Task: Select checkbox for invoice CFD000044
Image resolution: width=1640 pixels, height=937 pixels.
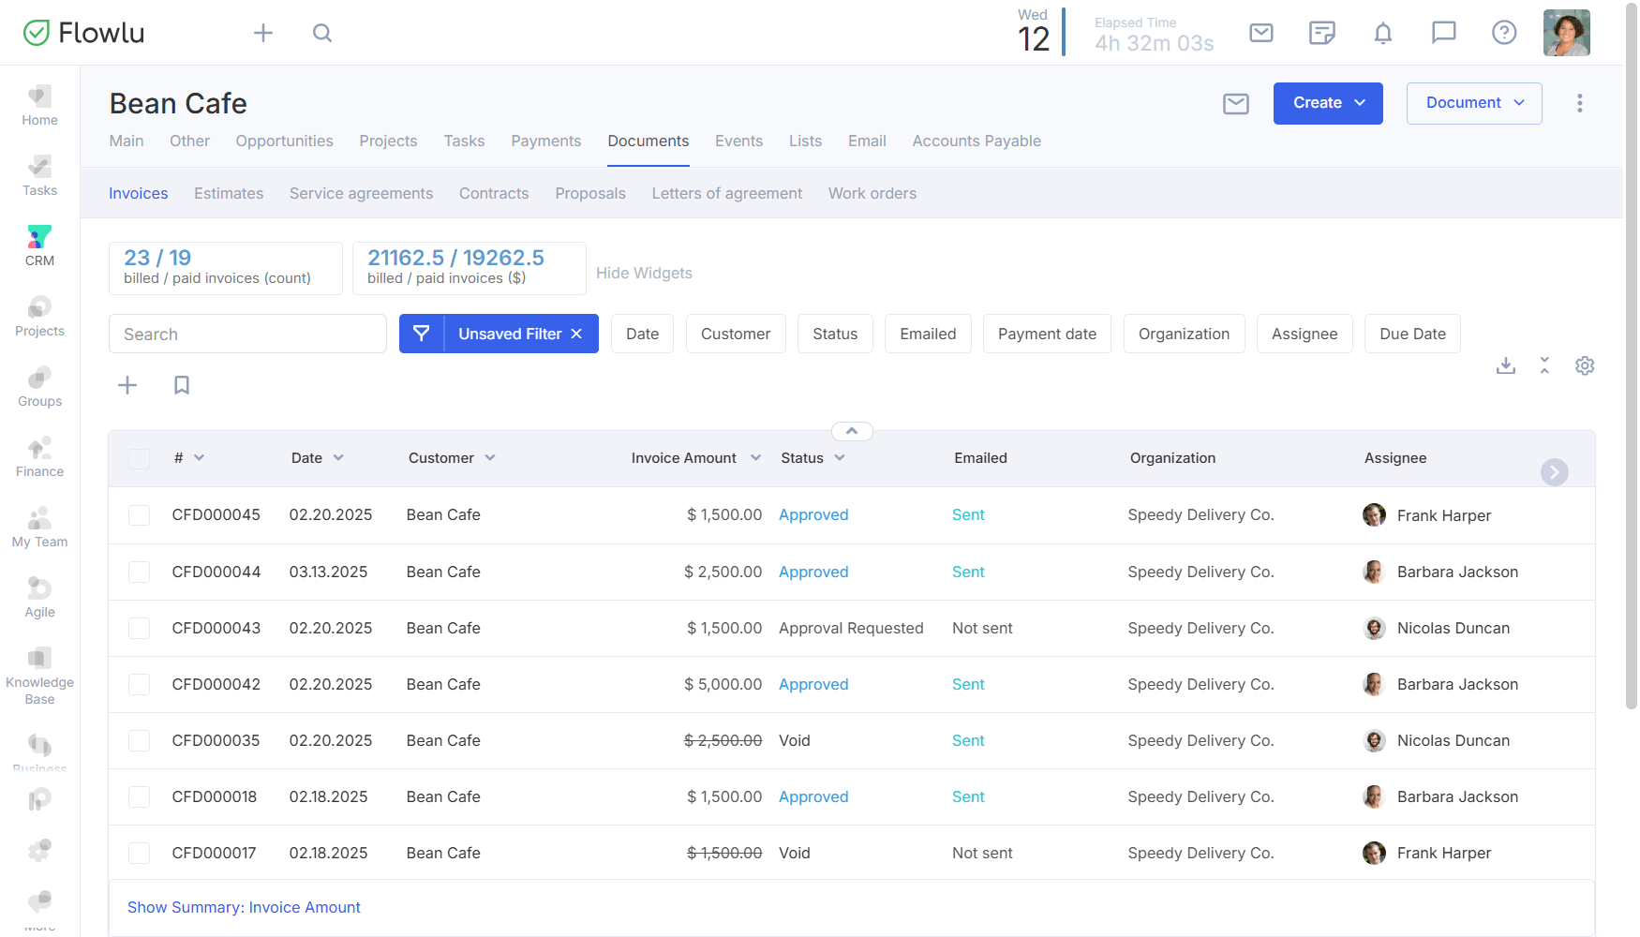Action: click(140, 572)
